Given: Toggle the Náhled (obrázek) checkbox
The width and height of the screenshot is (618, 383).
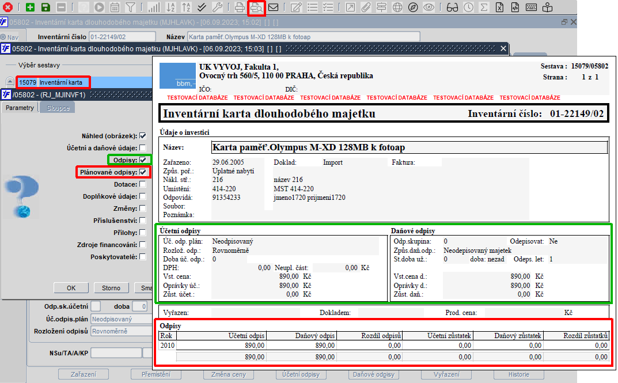Looking at the screenshot, I should 142,136.
